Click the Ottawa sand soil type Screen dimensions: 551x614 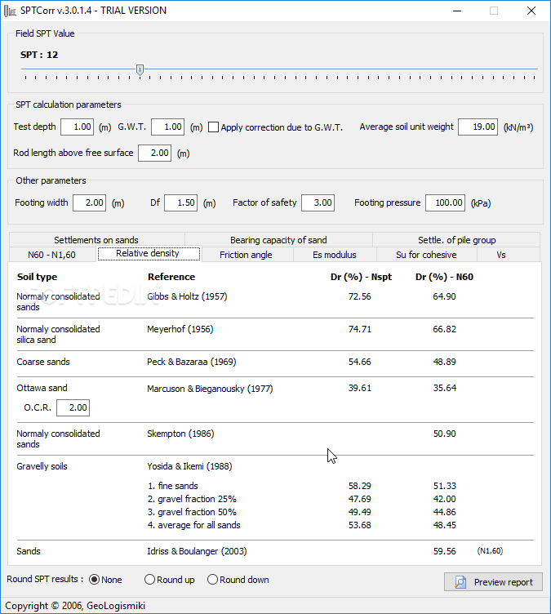pos(42,388)
